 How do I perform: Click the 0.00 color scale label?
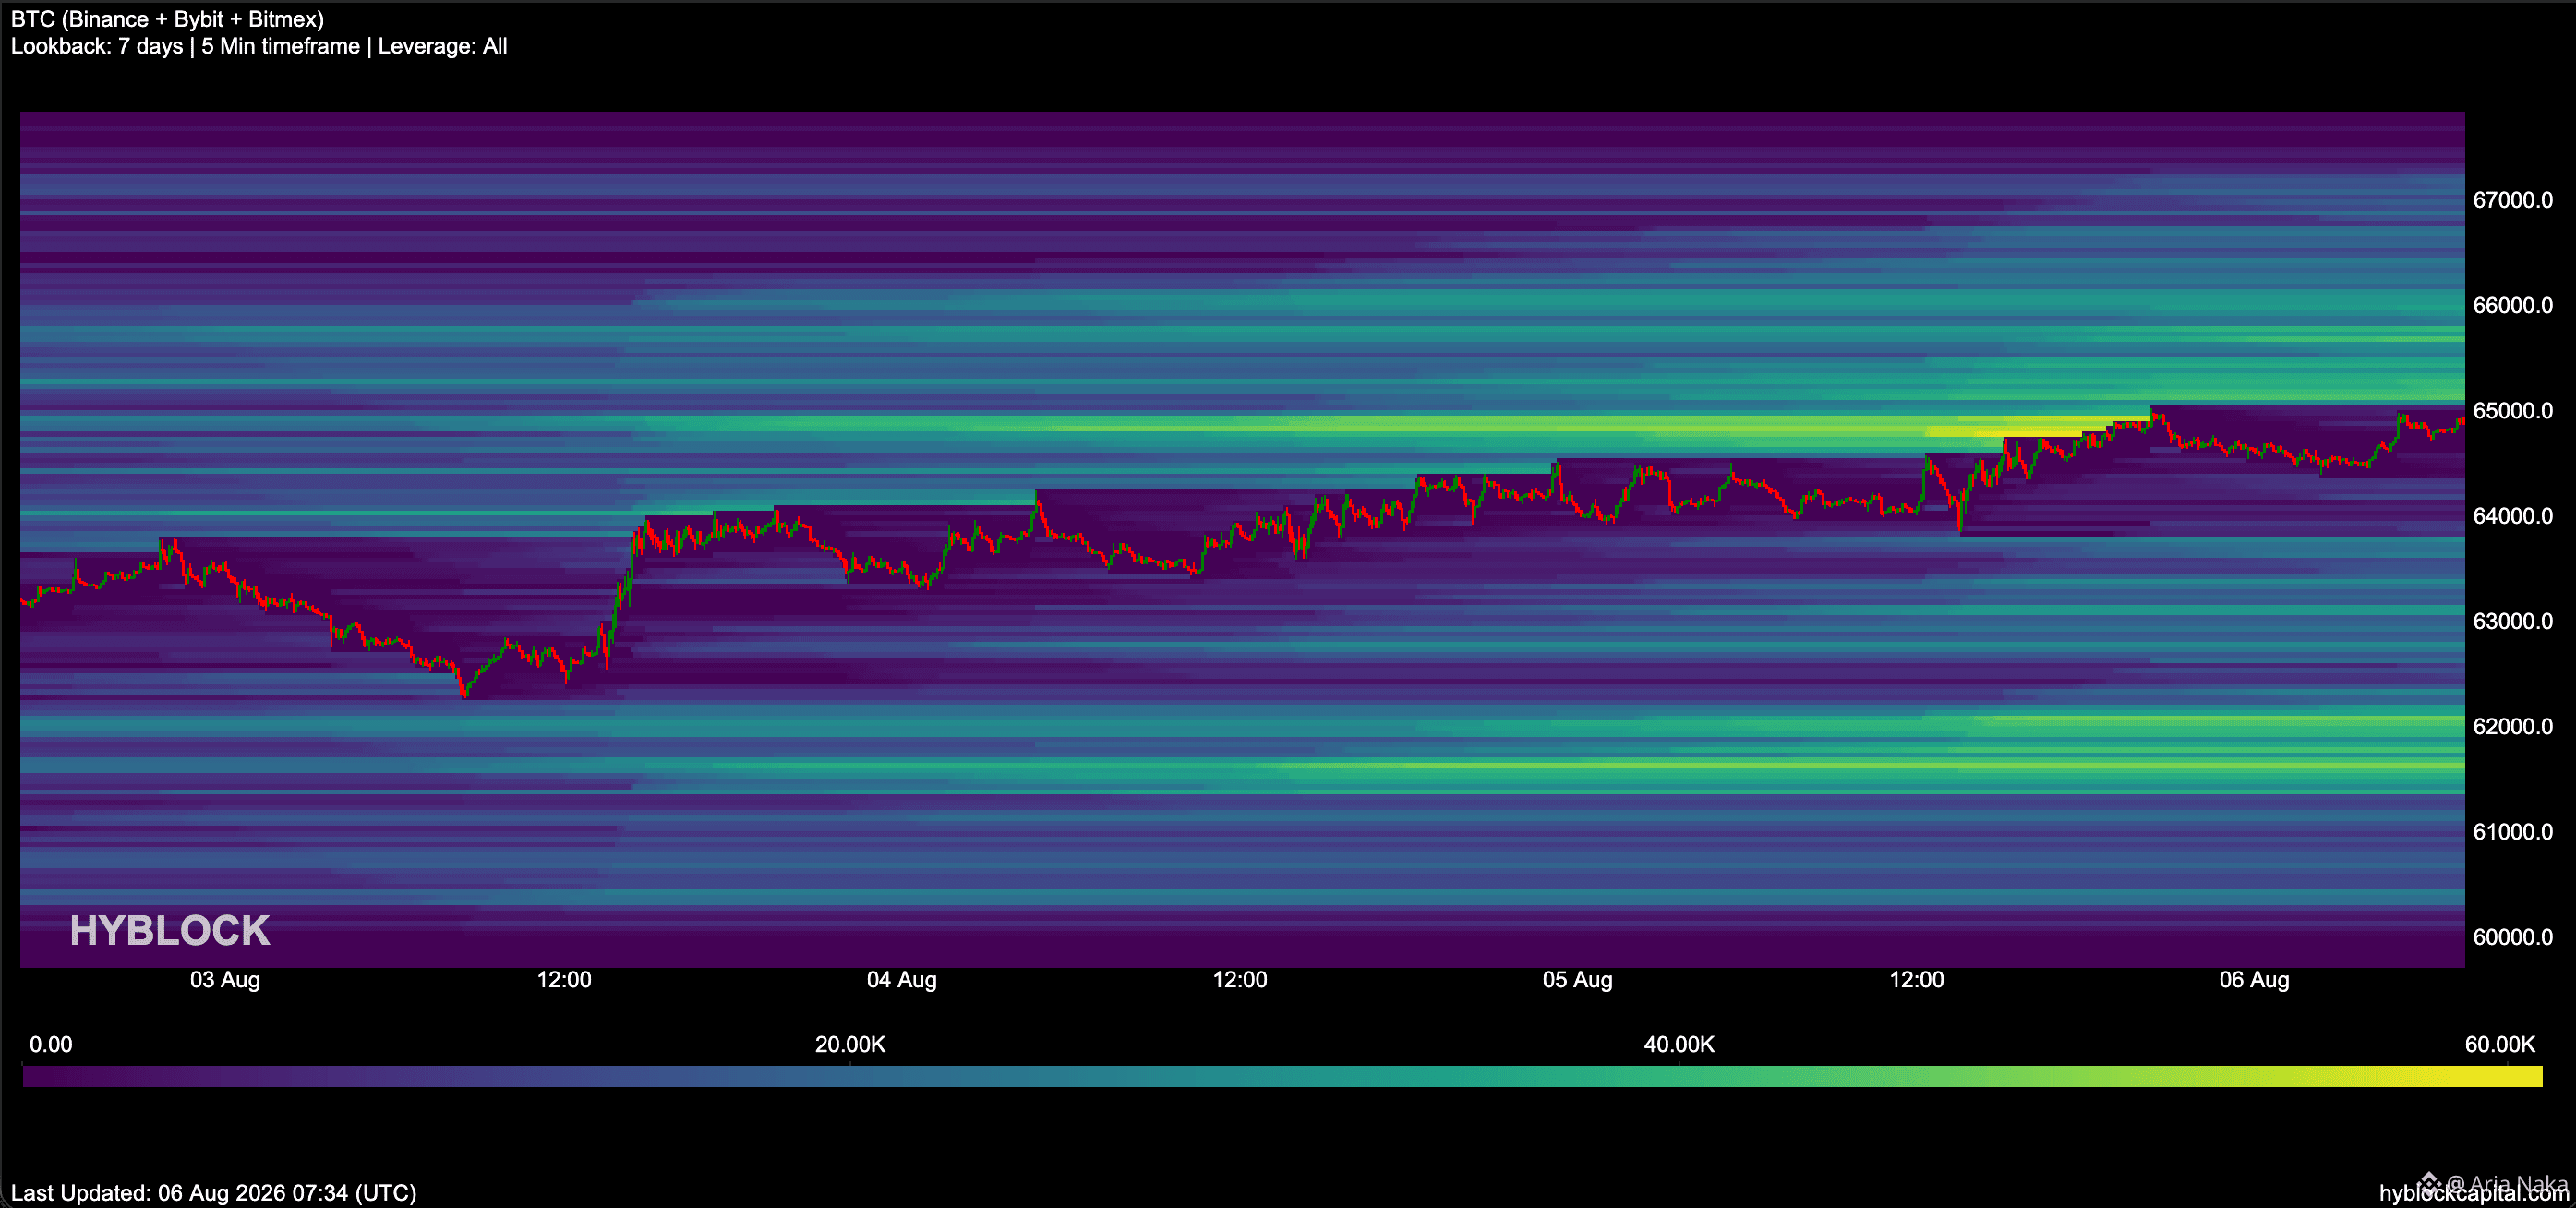tap(51, 1045)
